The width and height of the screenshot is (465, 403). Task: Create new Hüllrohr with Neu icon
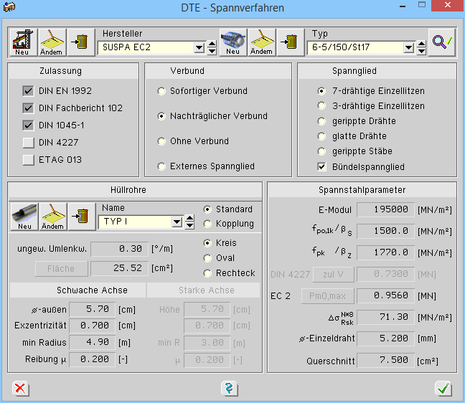coord(24,216)
